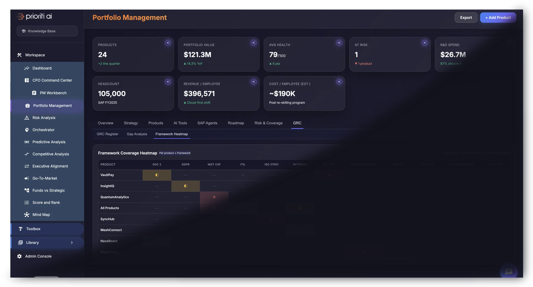This screenshot has height=287, width=533.
Task: Click the InsightIQ product row label
Action: [107, 186]
